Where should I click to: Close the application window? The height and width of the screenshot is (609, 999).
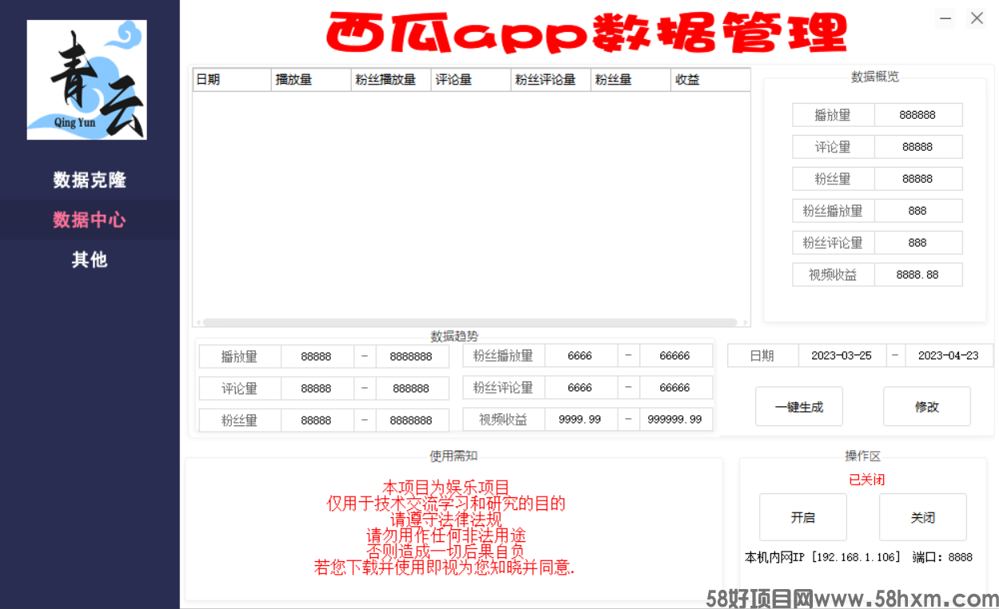[977, 18]
